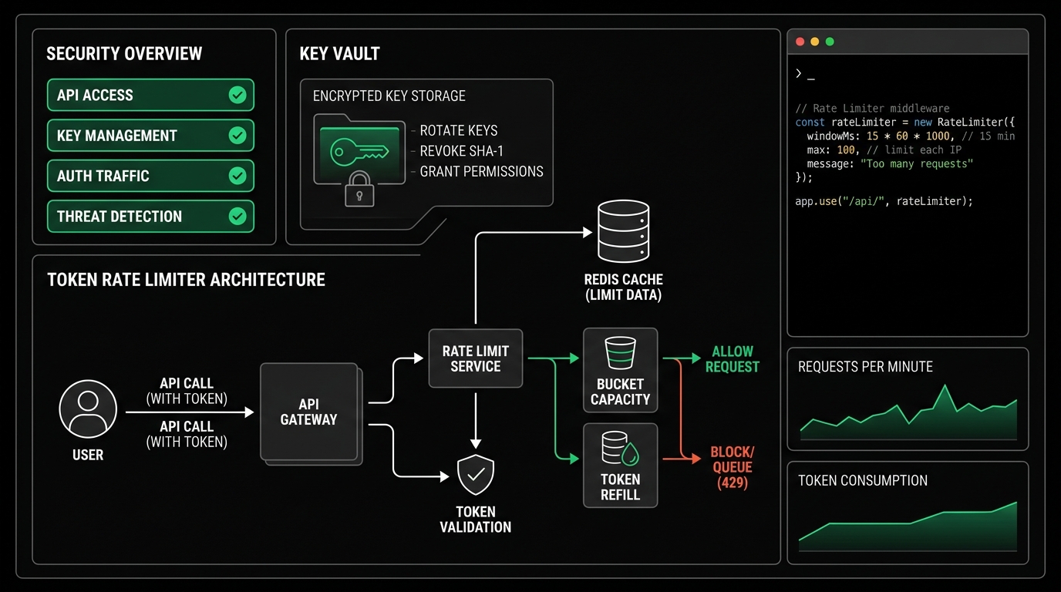Click the Key Vault panel title
The image size is (1061, 592).
pyautogui.click(x=339, y=54)
